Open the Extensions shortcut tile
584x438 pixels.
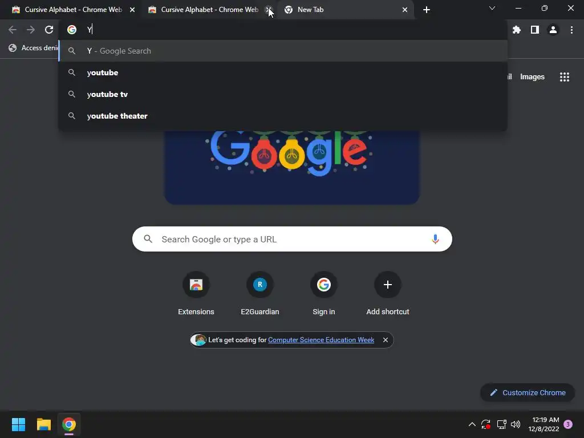click(x=196, y=294)
